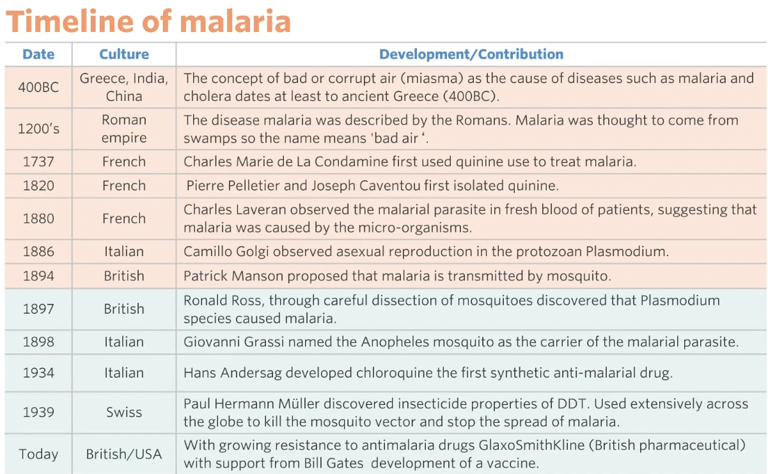
Task: Select the Camillo Golgi description row
Action: (x=426, y=252)
